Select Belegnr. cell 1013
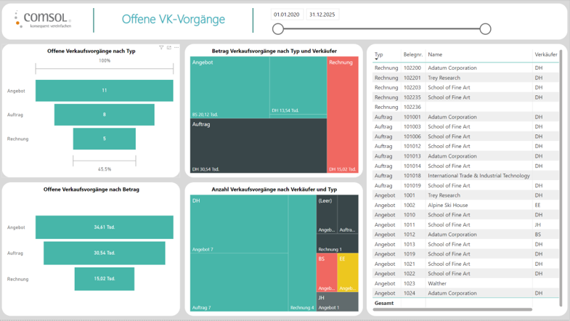The image size is (570, 321). (x=410, y=245)
